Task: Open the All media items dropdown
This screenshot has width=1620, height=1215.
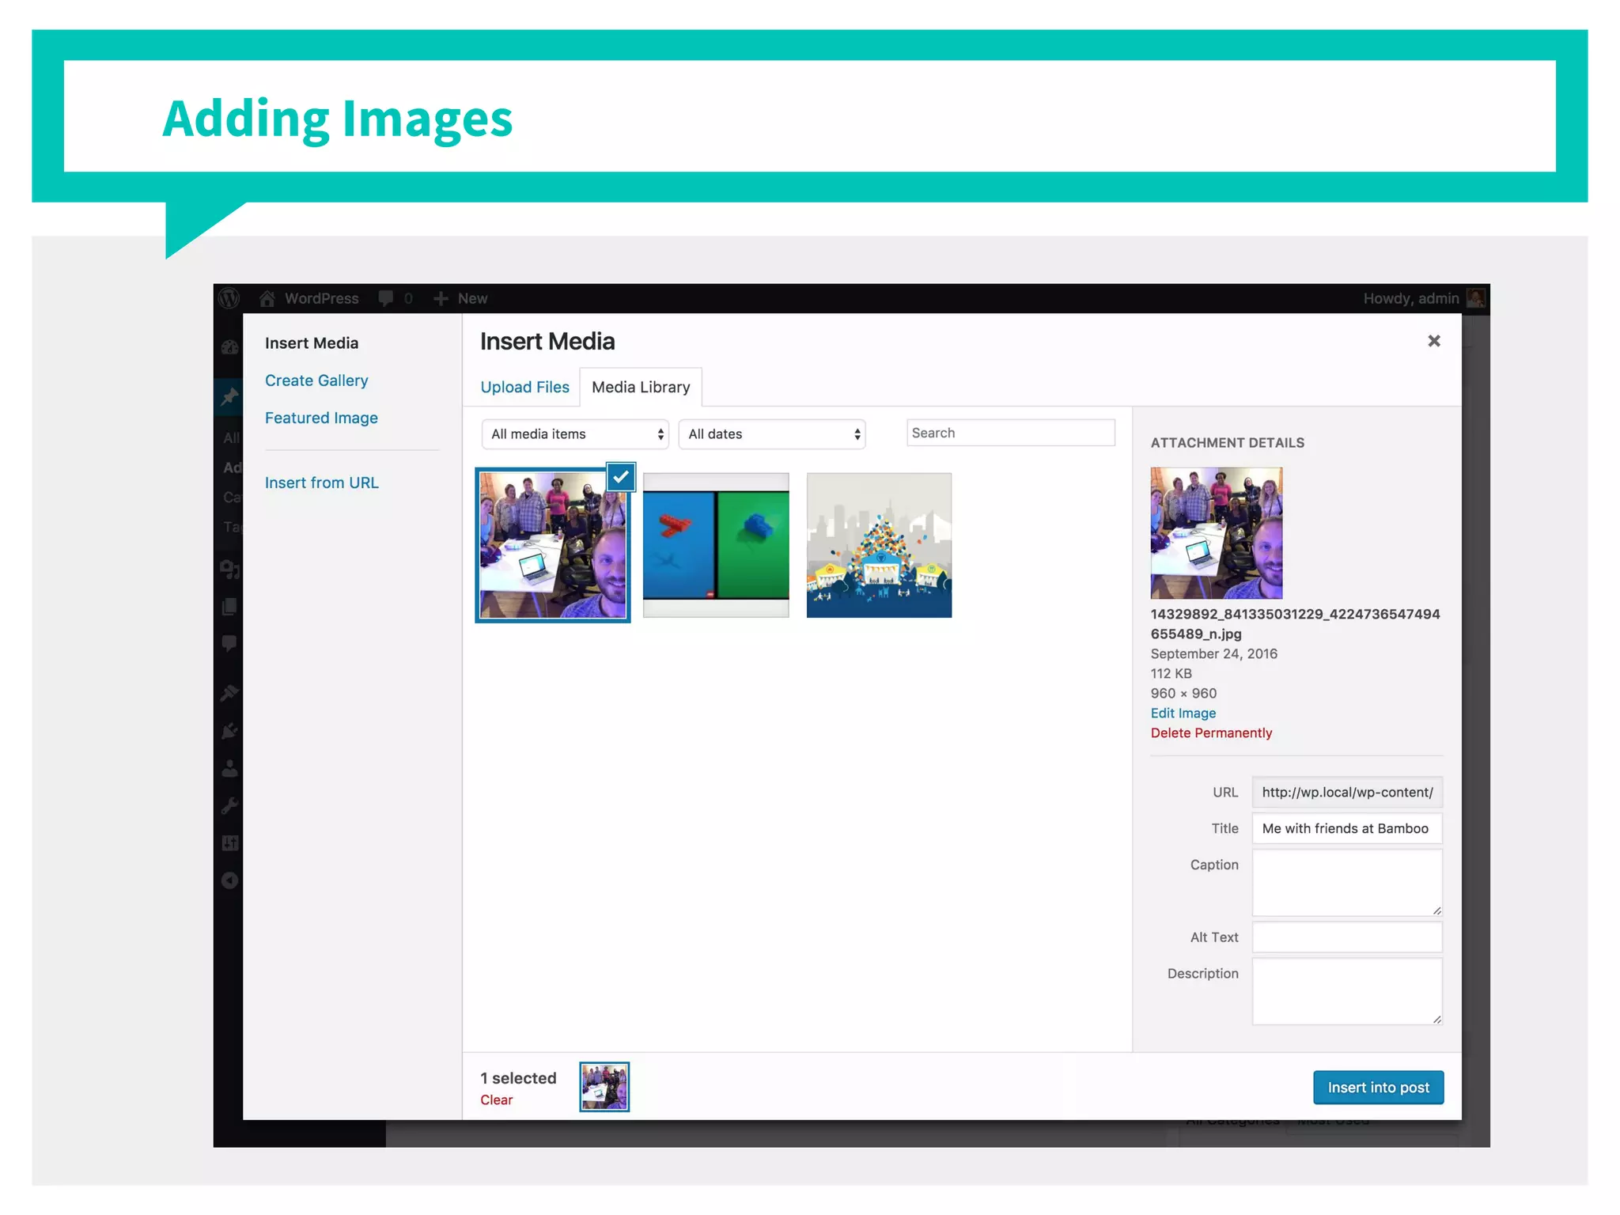Action: [x=575, y=434]
